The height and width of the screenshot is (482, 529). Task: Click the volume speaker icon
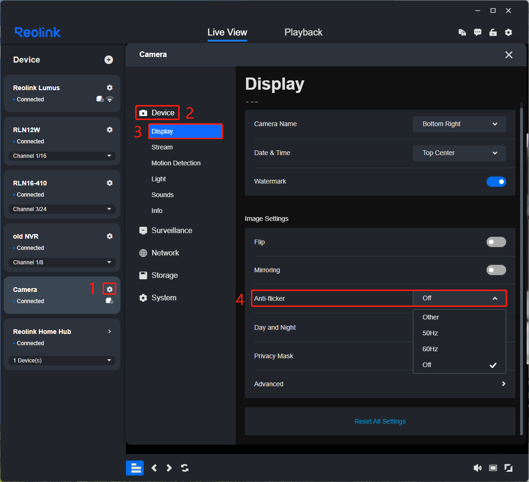point(477,468)
